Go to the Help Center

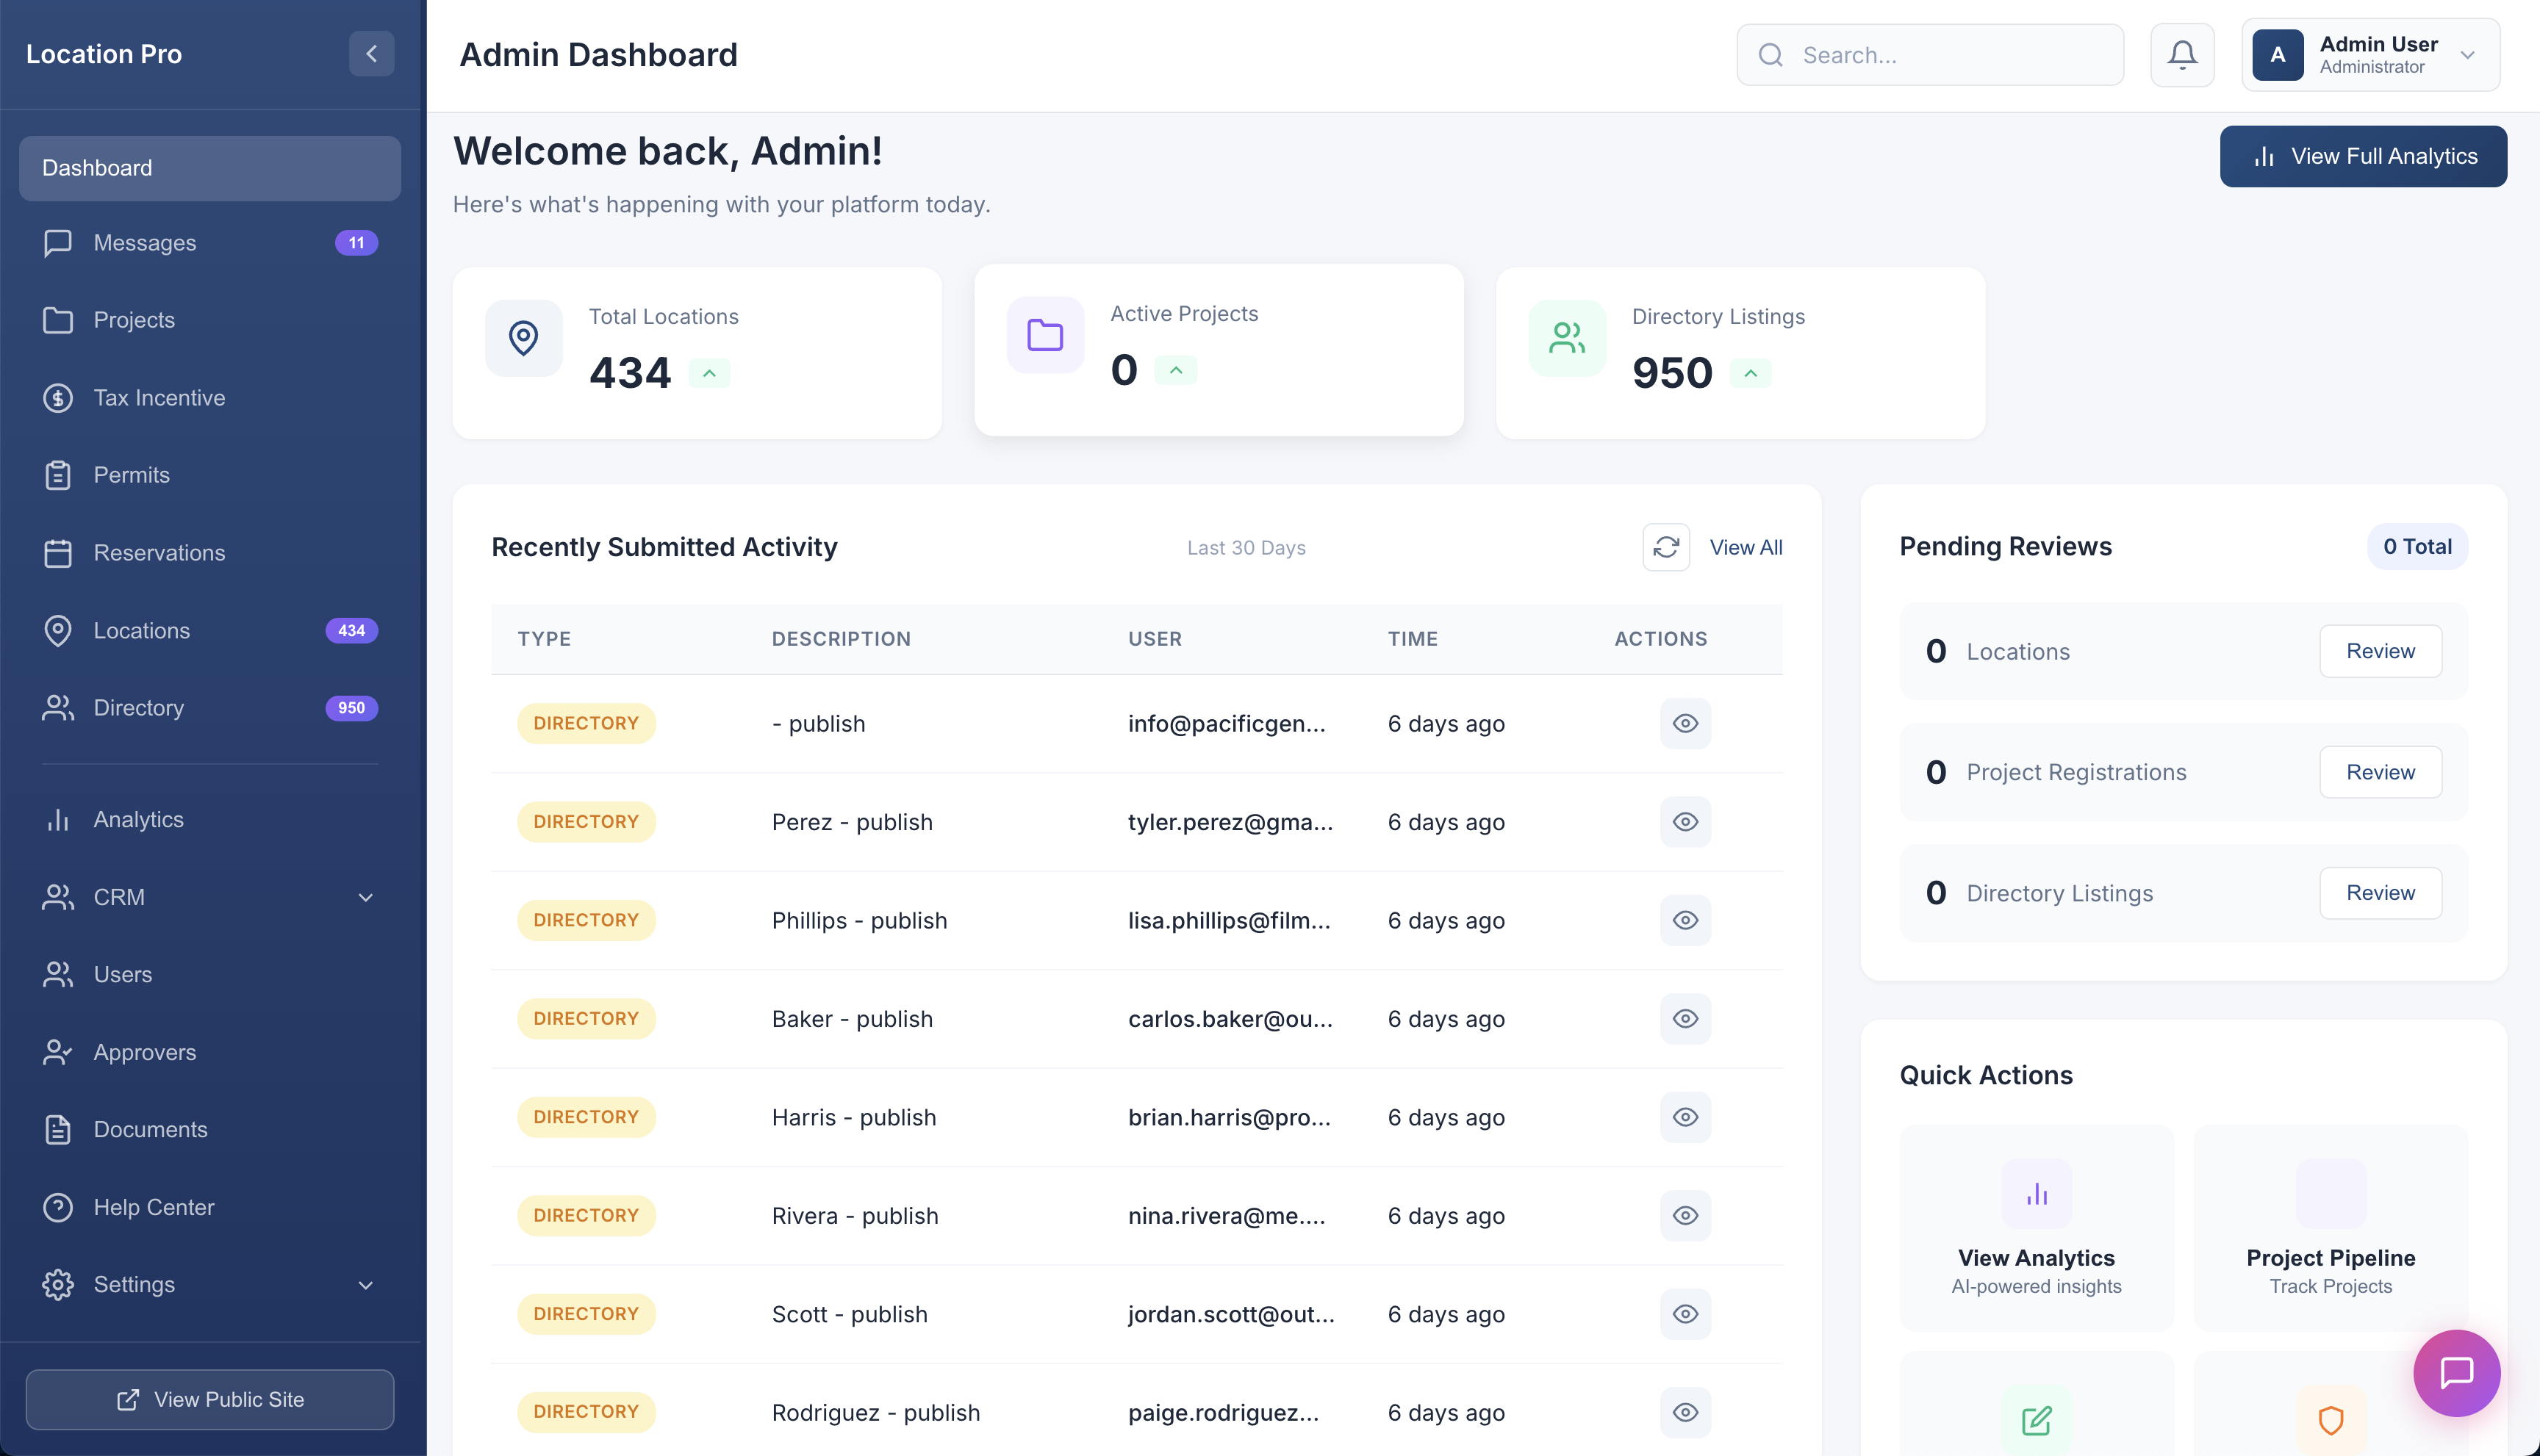tap(210, 1207)
